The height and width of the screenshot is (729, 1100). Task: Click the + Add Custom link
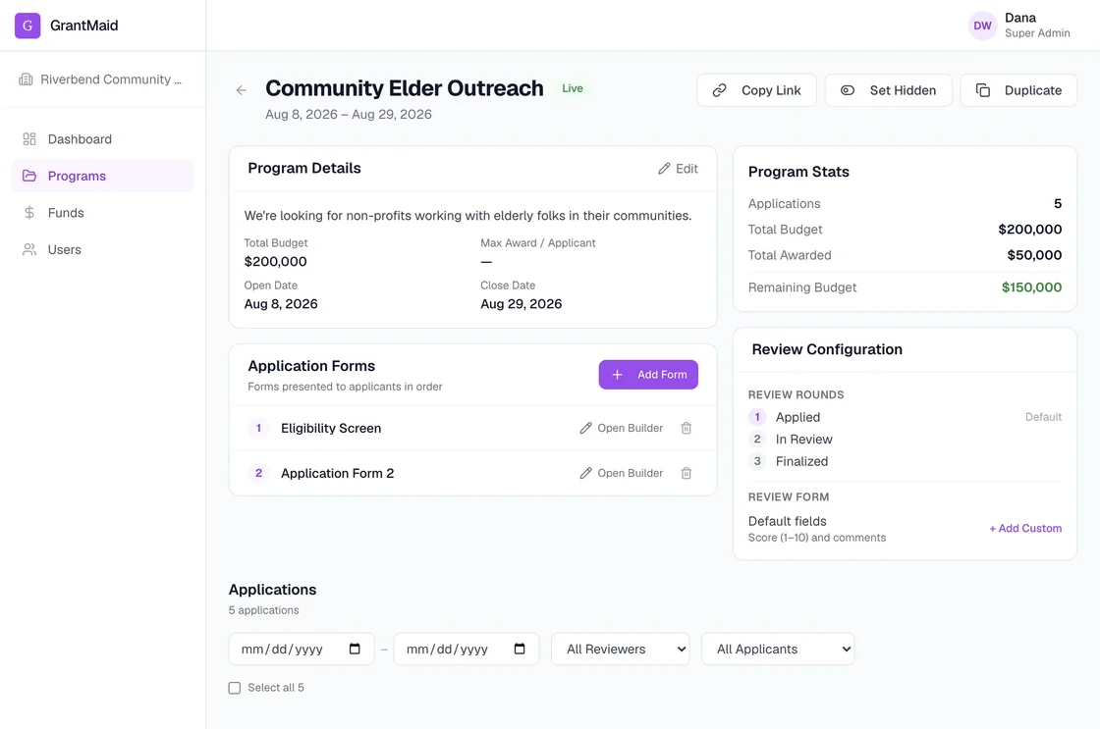coord(1025,529)
